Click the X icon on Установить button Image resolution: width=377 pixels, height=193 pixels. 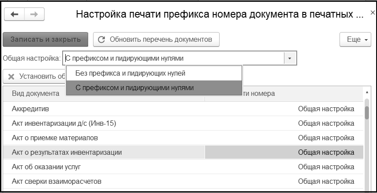(x=11, y=76)
